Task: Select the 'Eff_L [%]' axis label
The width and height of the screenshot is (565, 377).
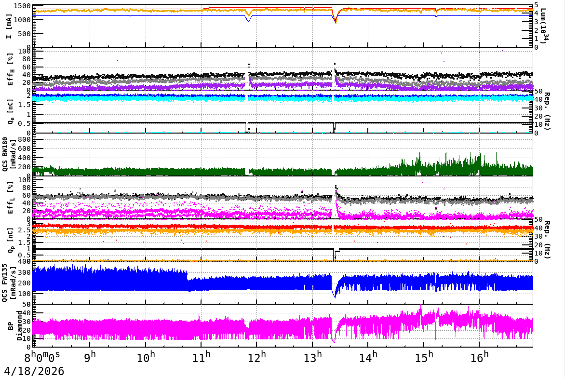Action: [x=10, y=198]
